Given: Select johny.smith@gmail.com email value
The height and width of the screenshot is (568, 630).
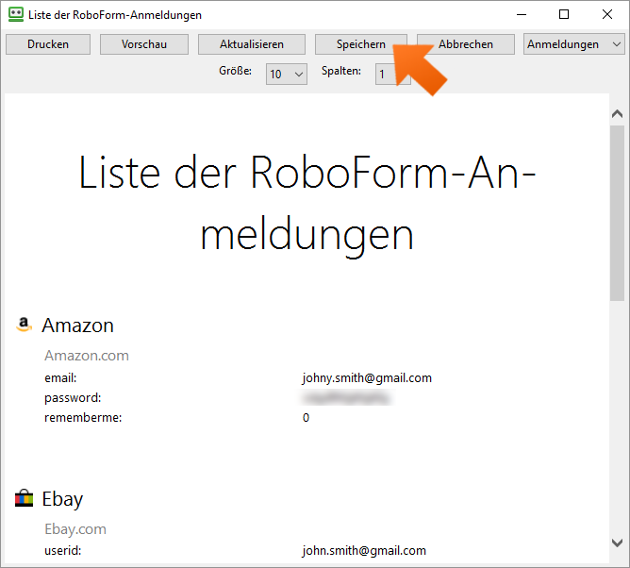Looking at the screenshot, I should tap(367, 378).
